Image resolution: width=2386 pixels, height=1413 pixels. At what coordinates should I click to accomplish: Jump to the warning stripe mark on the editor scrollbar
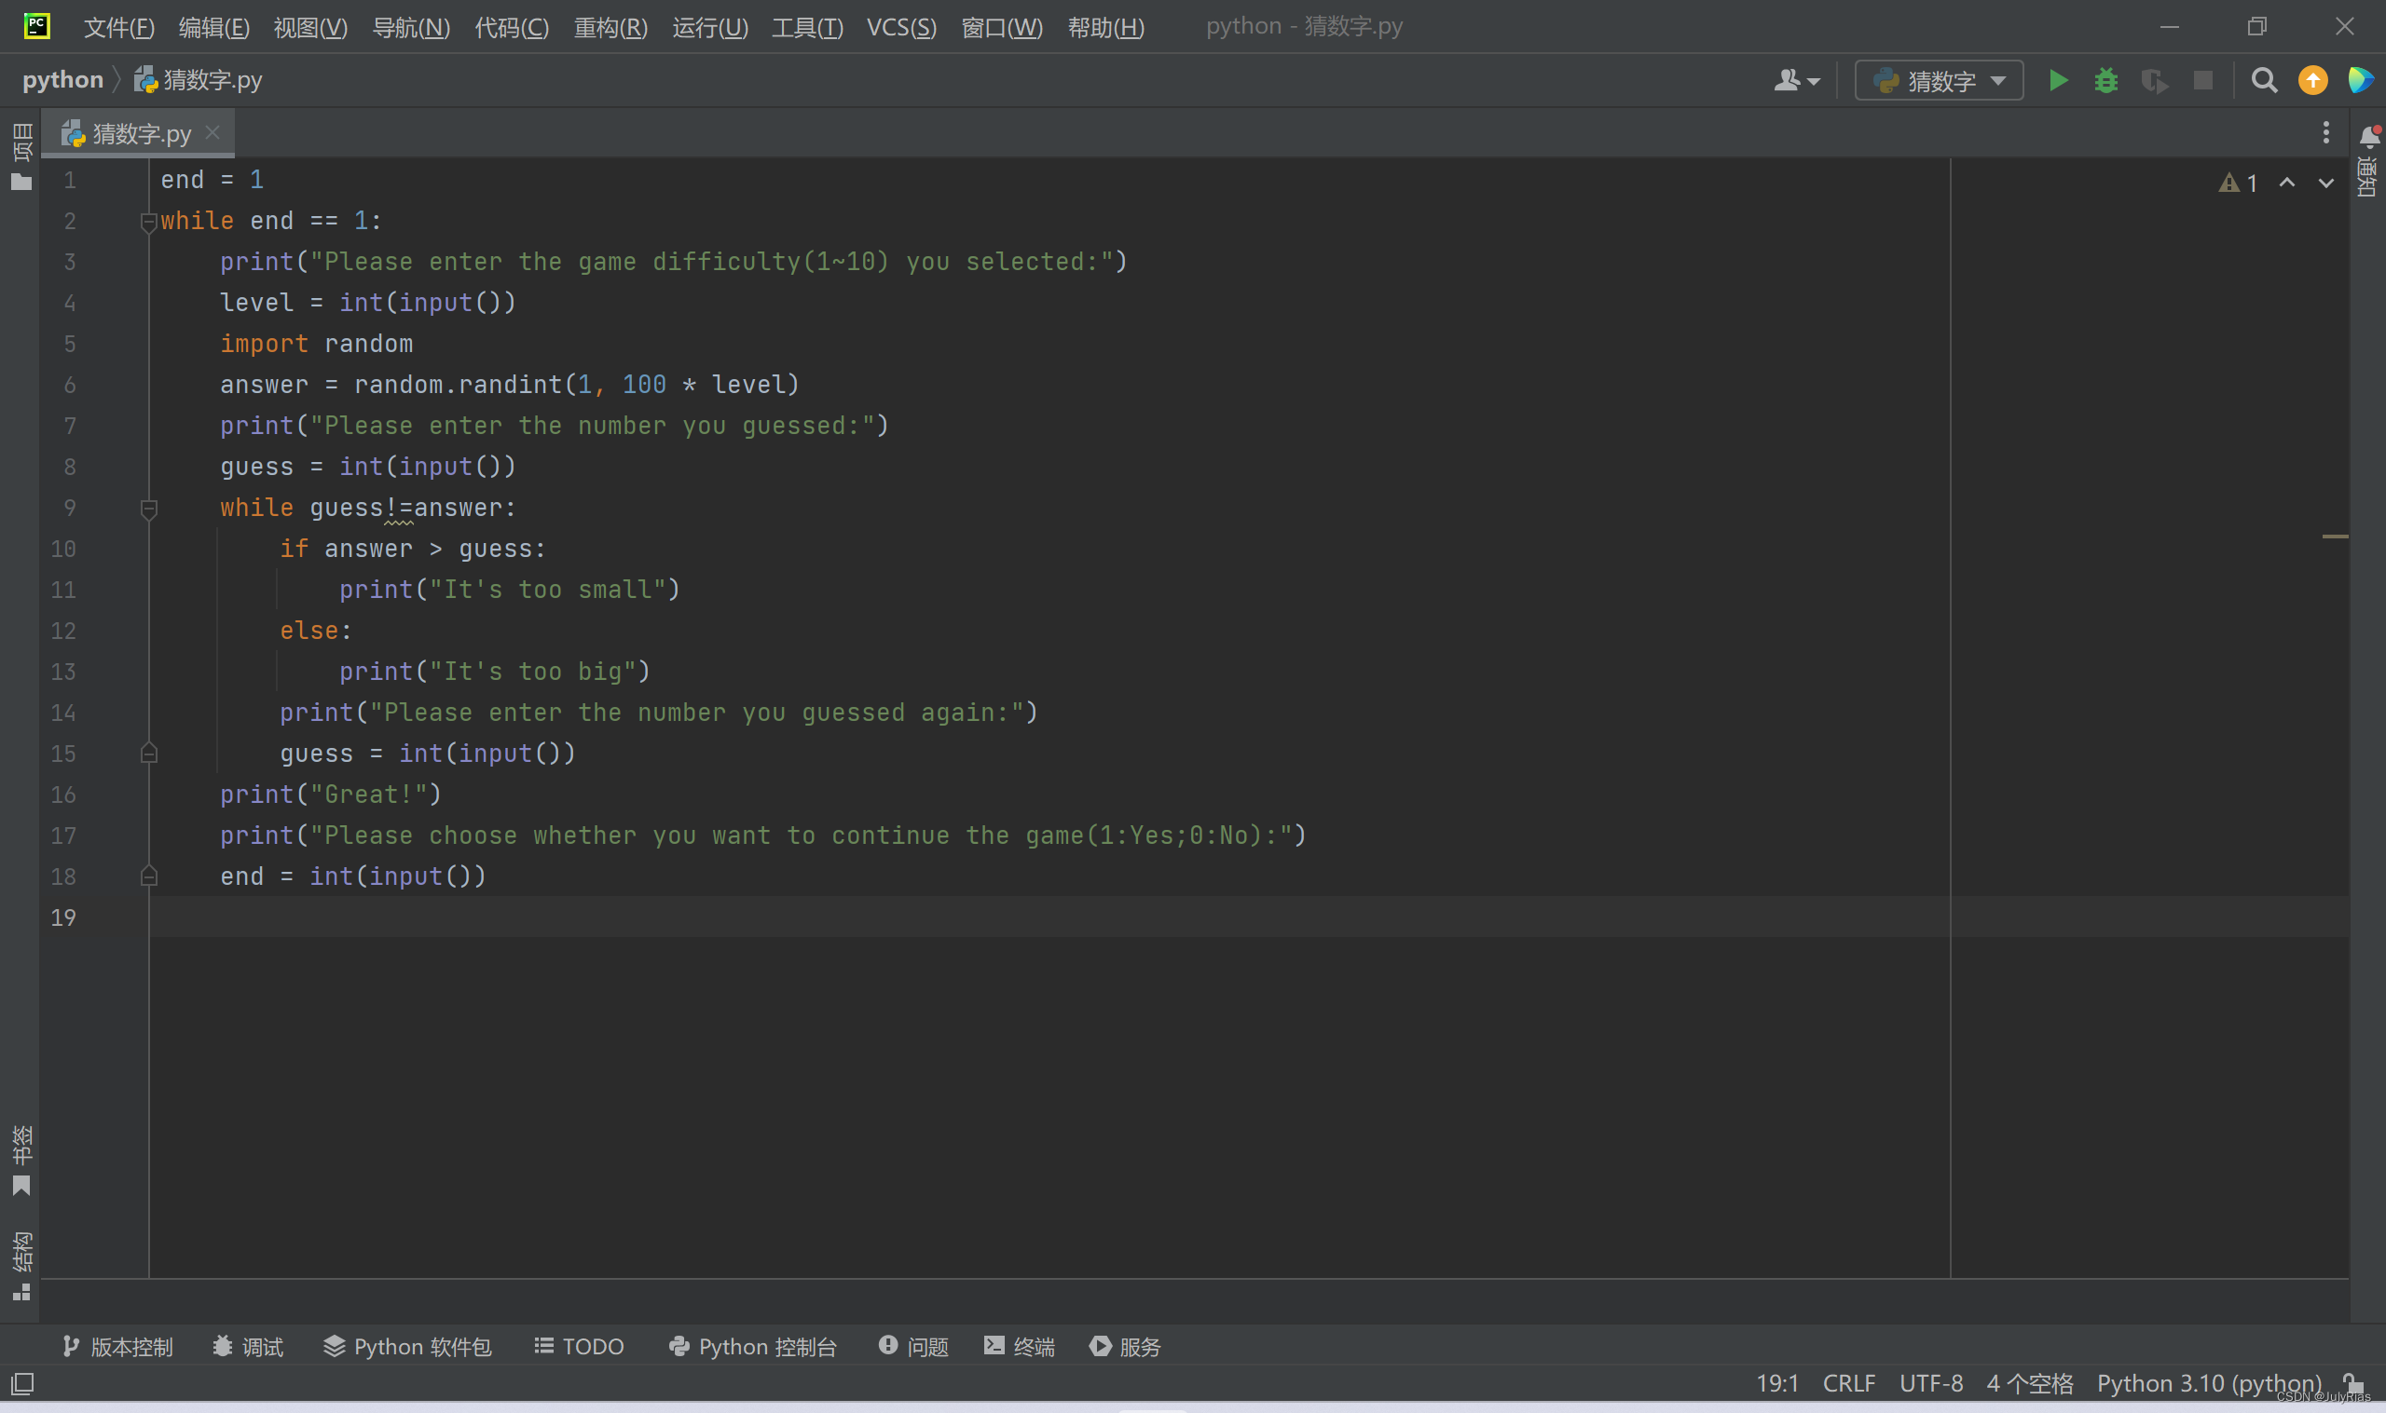(2335, 537)
